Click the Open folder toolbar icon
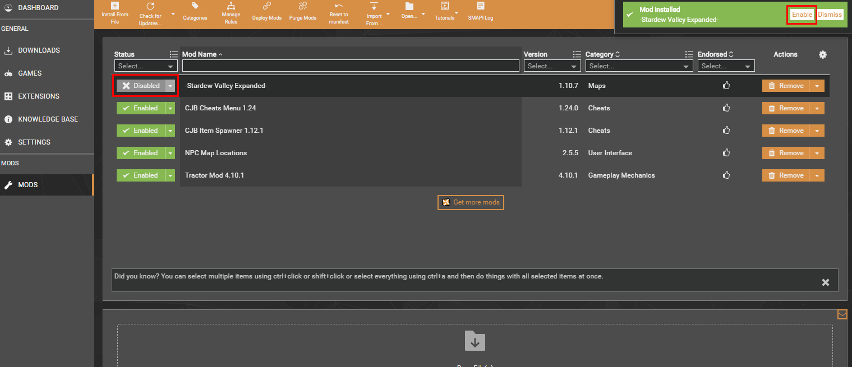This screenshot has width=852, height=367. 409,6
